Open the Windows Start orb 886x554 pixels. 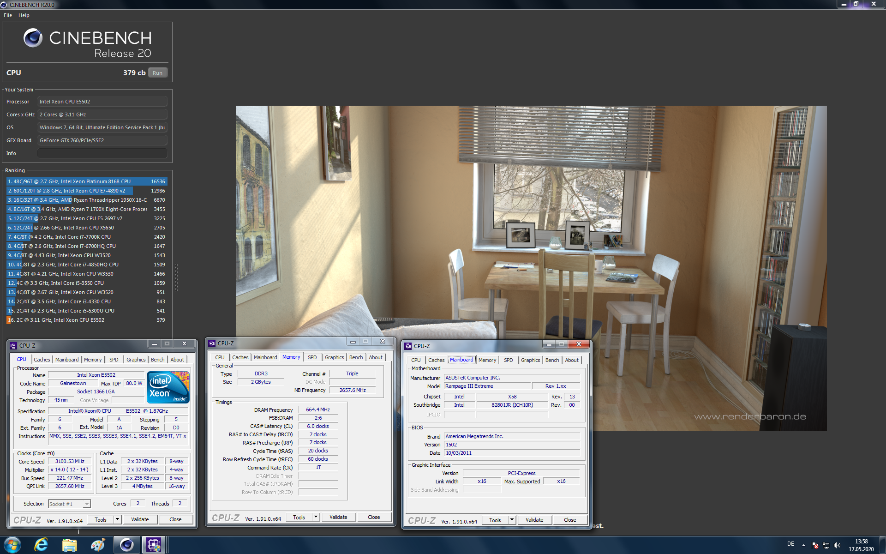tap(12, 545)
